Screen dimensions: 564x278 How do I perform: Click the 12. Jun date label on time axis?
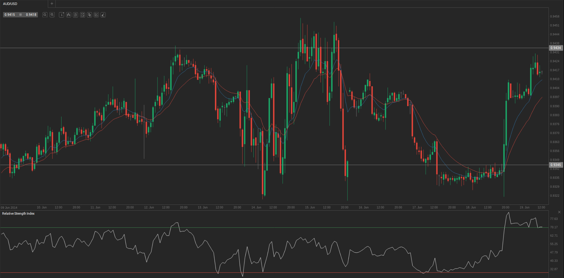pos(149,207)
